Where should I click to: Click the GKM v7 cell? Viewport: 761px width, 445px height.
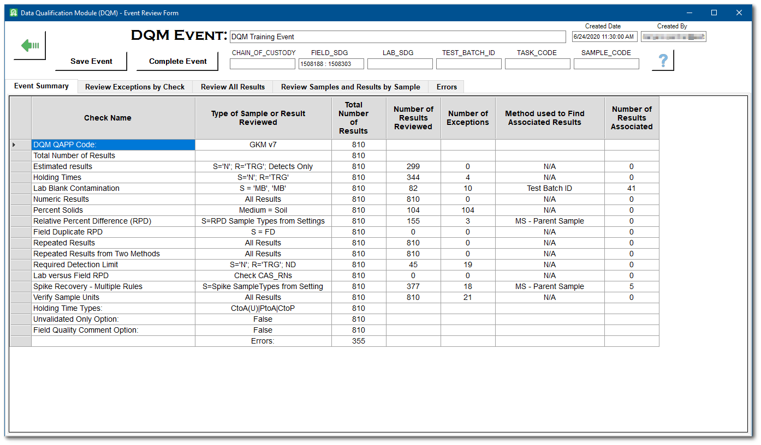tap(263, 145)
